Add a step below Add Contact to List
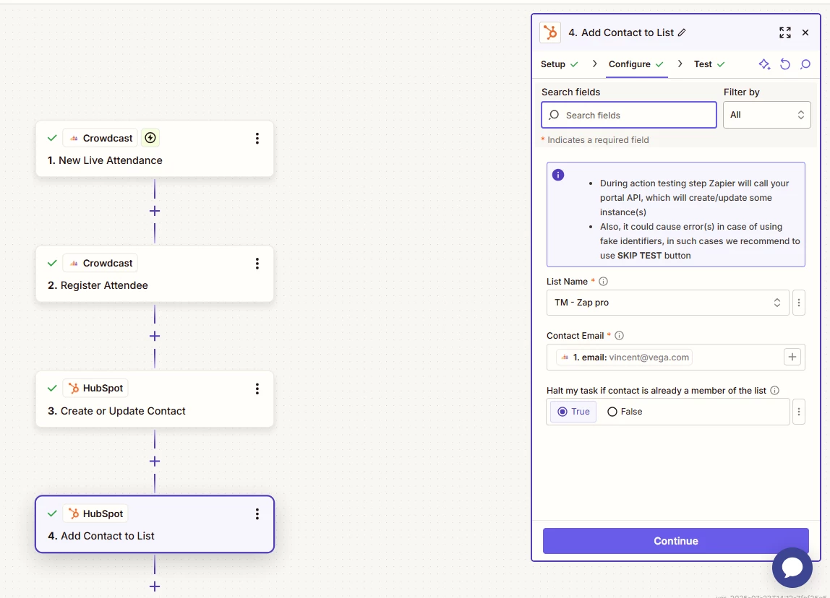 (x=155, y=586)
